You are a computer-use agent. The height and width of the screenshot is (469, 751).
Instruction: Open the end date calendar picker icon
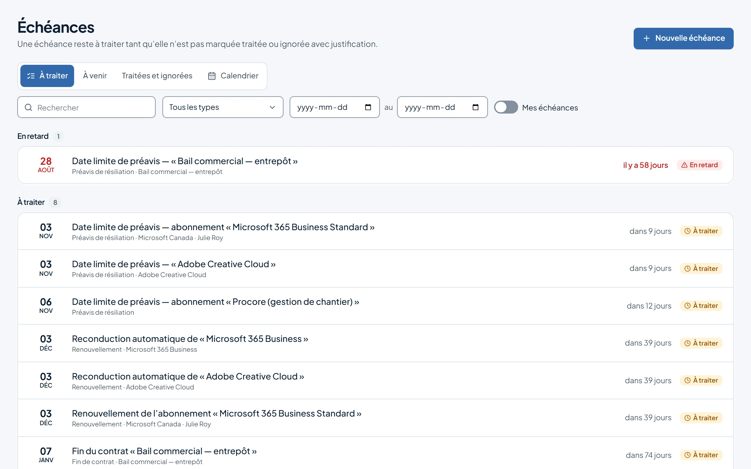[x=476, y=107]
